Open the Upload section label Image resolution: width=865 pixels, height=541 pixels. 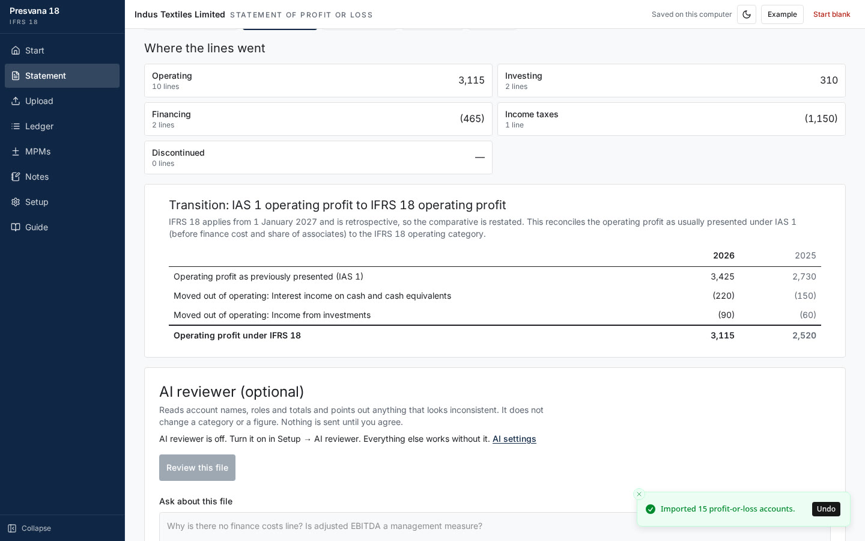point(39,101)
